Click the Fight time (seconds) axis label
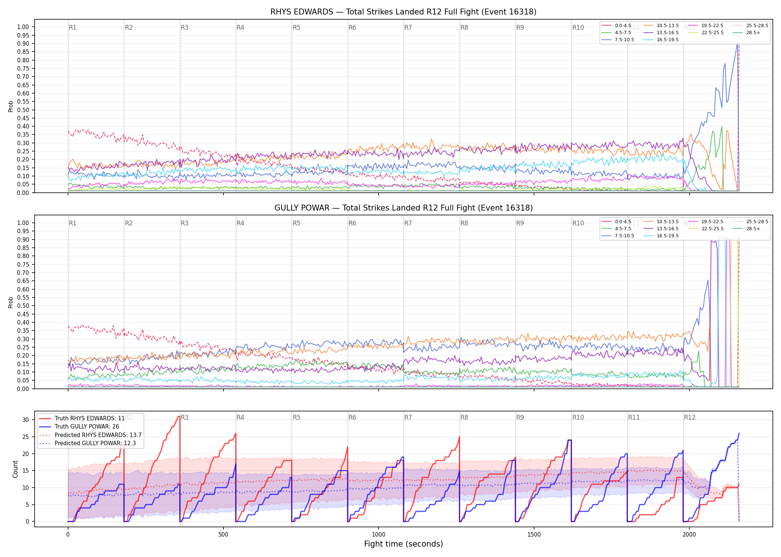Image resolution: width=781 pixels, height=557 pixels. pos(404,544)
